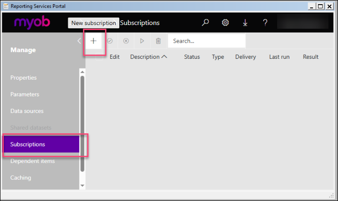This screenshot has height=201, width=338.
Task: Collapse the Manage side panel chevron
Action: 79,41
